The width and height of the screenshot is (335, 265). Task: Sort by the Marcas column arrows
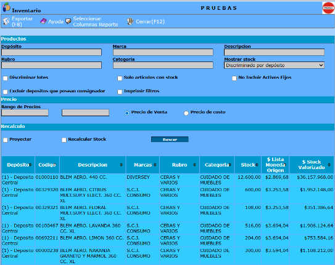pos(155,165)
